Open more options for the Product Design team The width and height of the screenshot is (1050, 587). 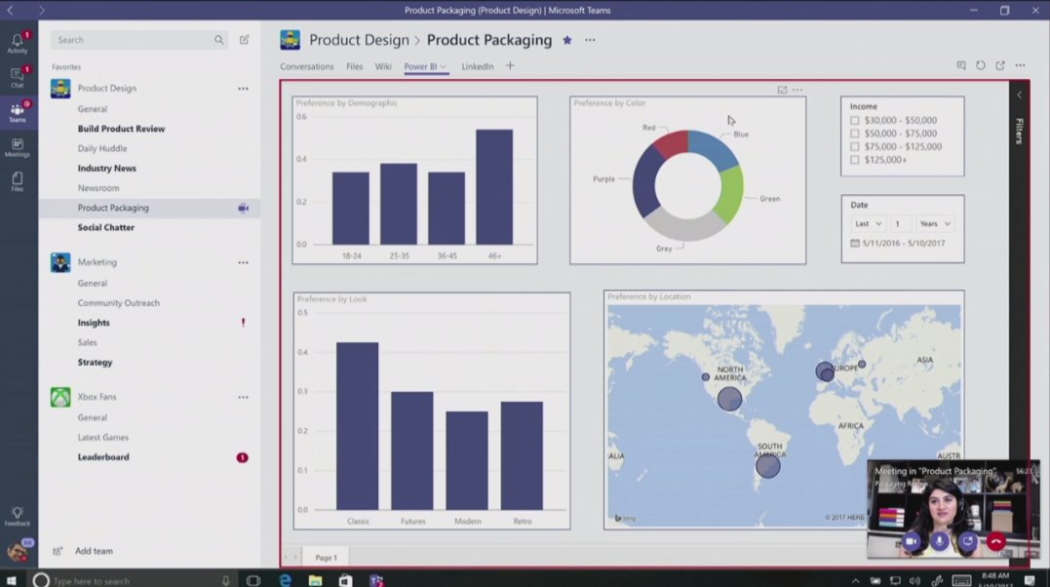coord(243,89)
